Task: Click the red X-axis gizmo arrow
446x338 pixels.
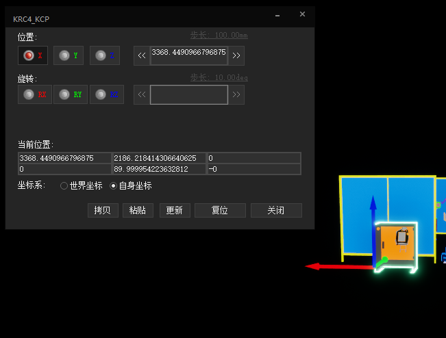Action: [x=329, y=266]
